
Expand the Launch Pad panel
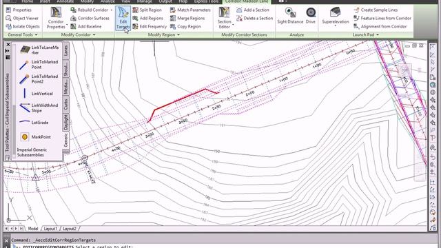366,34
